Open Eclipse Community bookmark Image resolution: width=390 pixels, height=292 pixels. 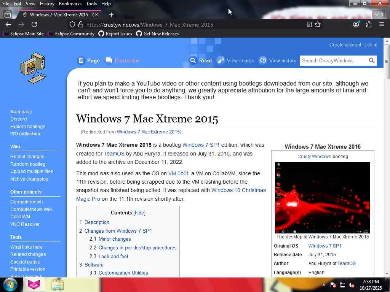71,34
